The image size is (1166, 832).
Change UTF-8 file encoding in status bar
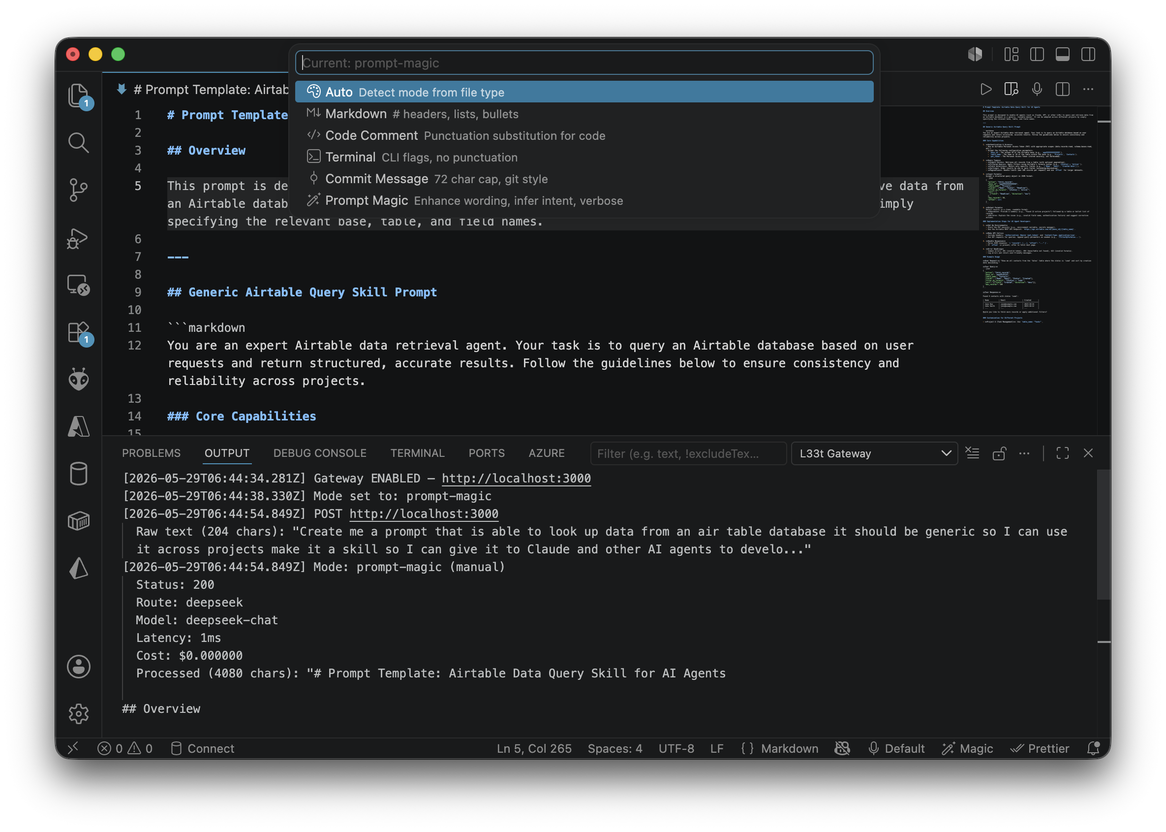676,748
